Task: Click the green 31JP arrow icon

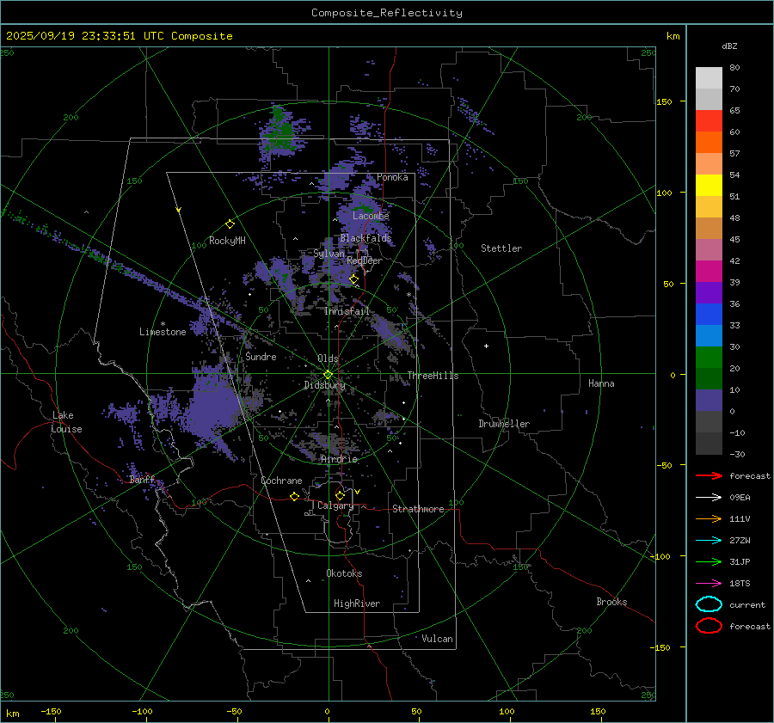Action: [709, 561]
